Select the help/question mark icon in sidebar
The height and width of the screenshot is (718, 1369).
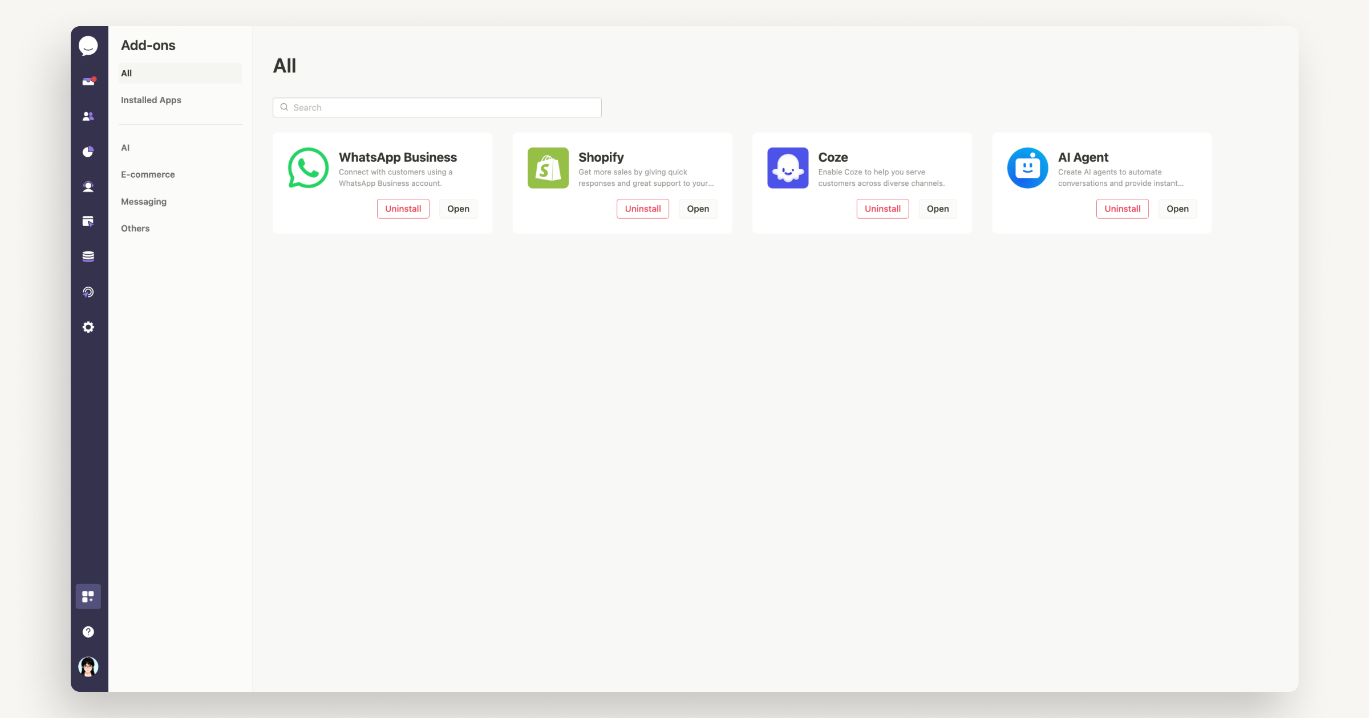click(x=88, y=631)
